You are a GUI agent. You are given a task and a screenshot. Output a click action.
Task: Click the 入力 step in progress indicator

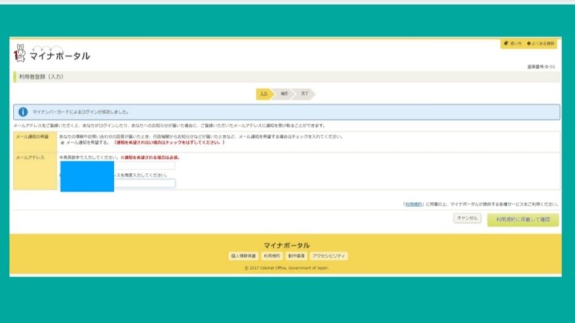coord(263,94)
